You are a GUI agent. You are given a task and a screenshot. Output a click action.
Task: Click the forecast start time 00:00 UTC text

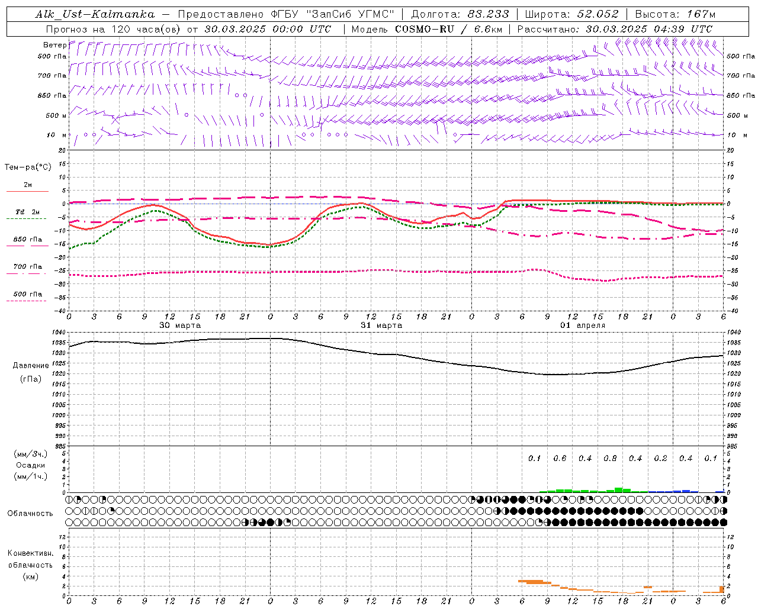tap(302, 29)
